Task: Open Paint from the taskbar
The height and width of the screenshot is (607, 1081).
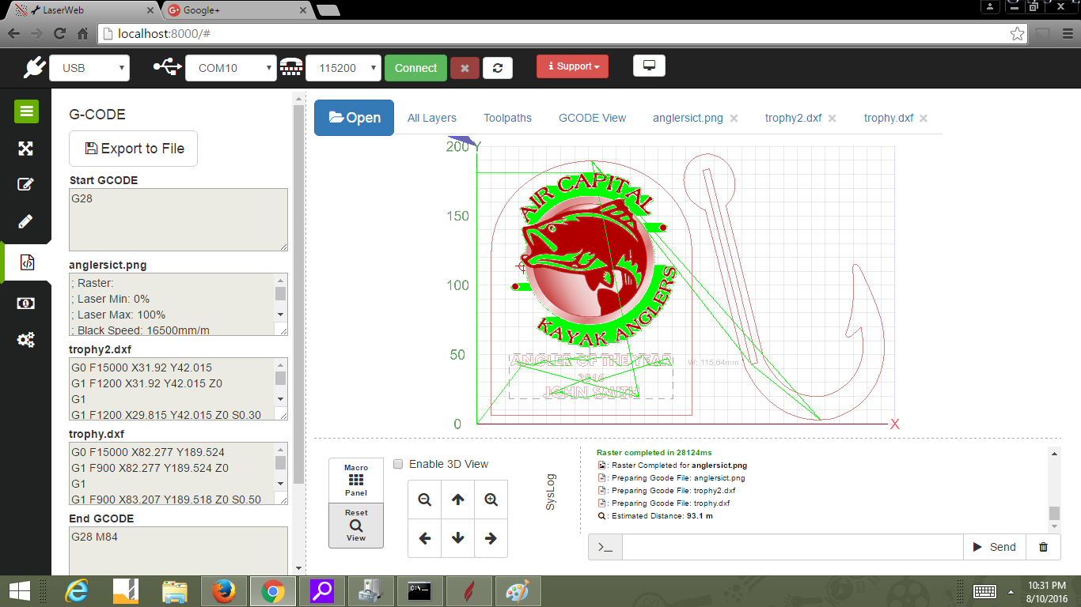Action: coord(518,590)
